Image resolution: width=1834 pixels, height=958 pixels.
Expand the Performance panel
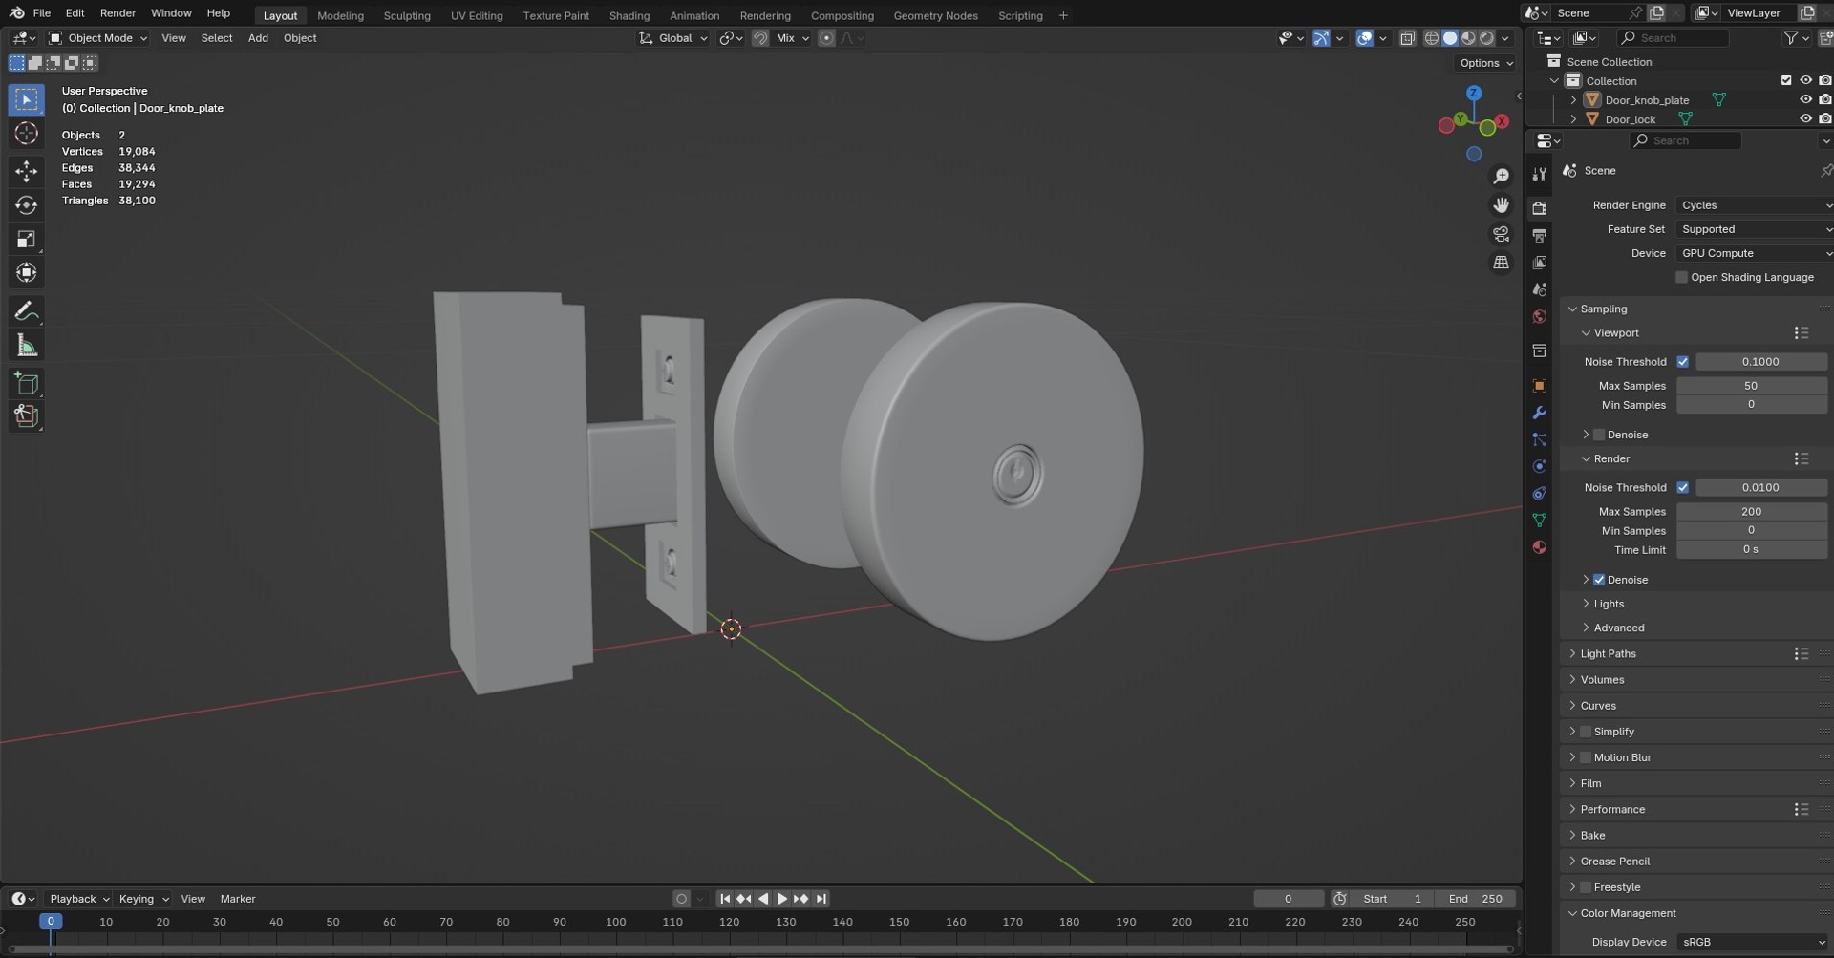pos(1612,809)
